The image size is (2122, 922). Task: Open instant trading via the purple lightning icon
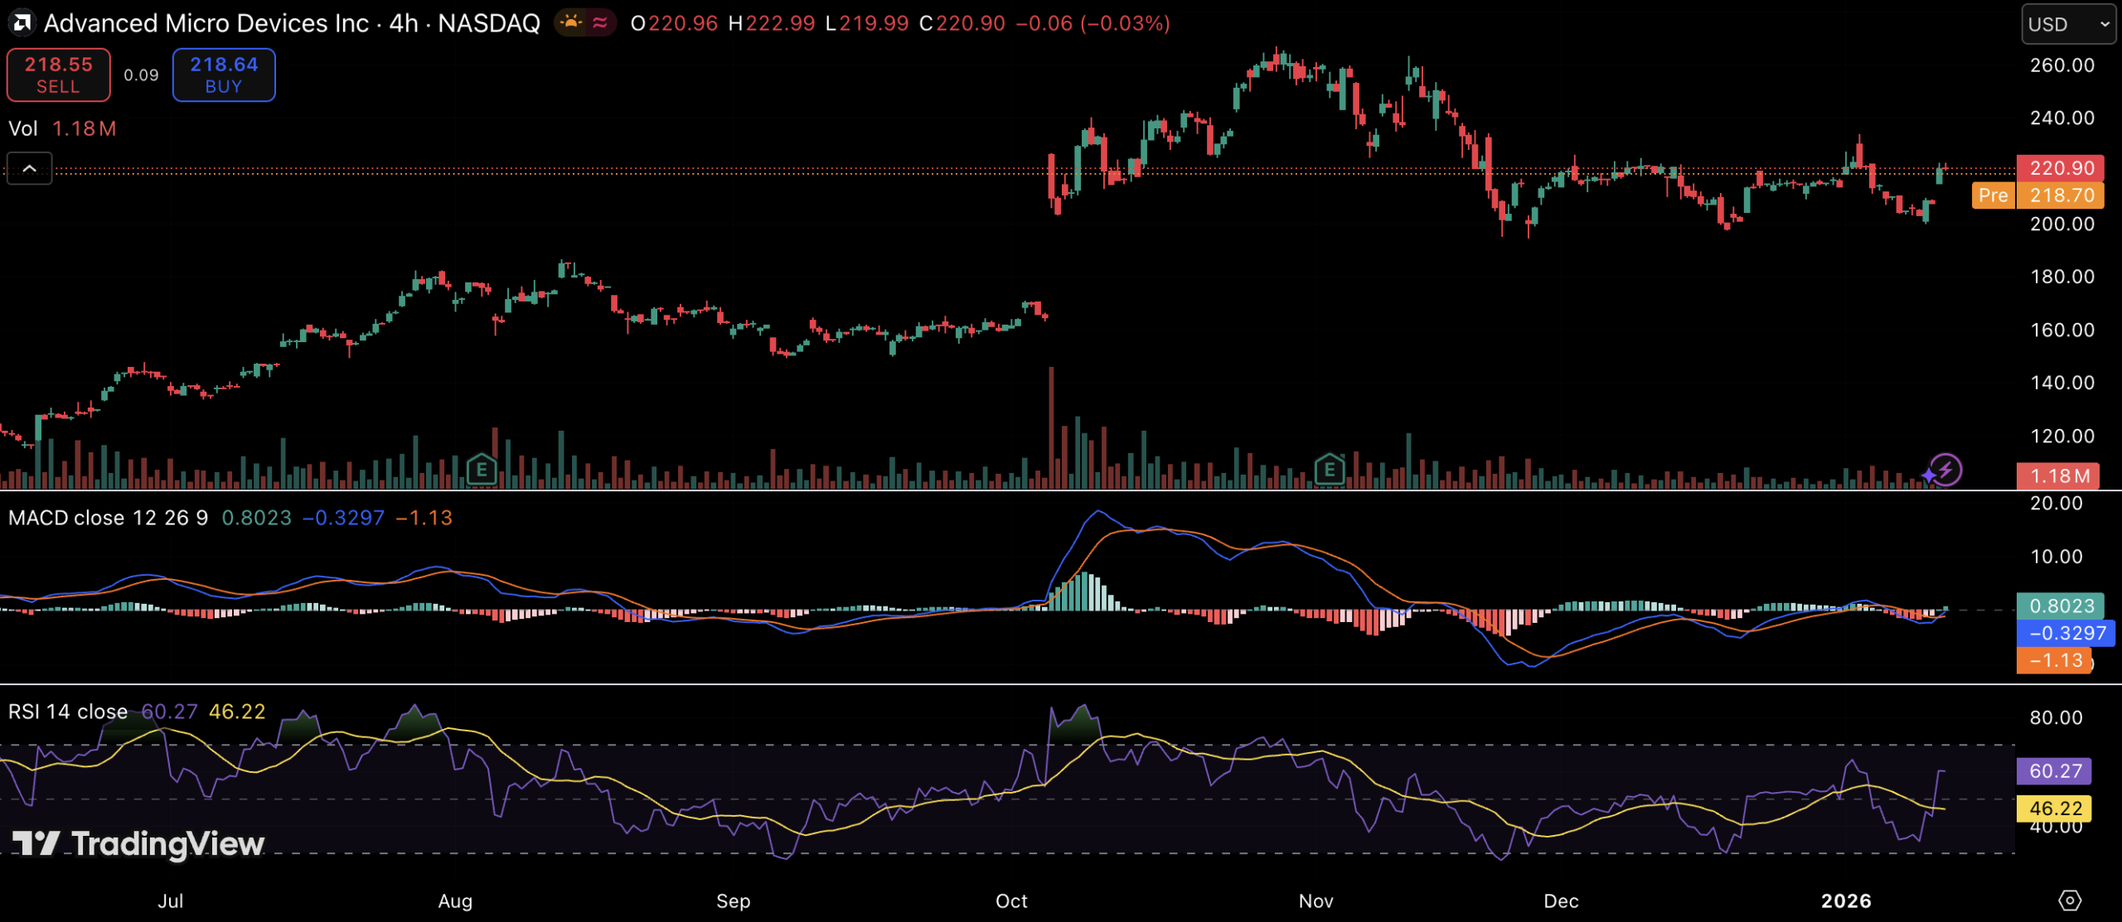[1946, 471]
